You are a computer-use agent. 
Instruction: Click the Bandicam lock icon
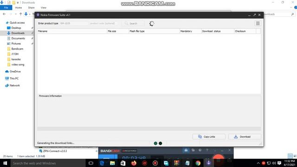[186, 150]
